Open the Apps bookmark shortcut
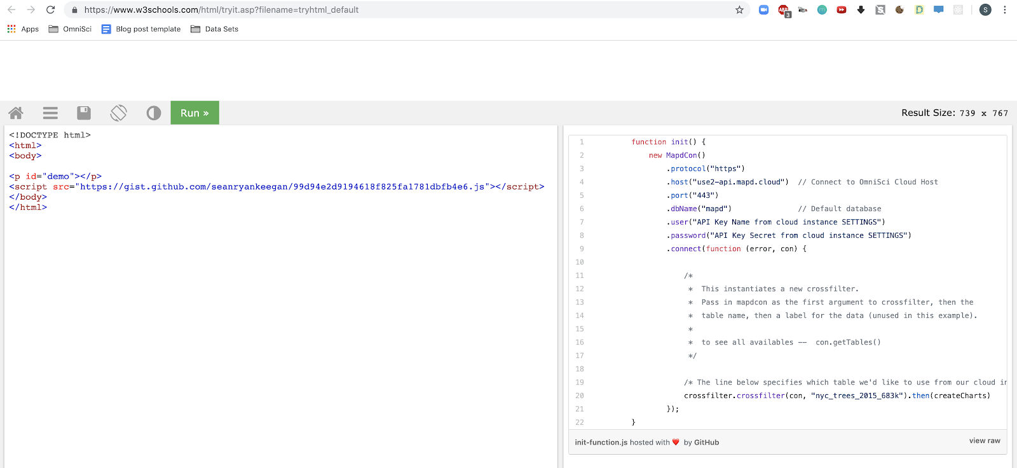The image size is (1017, 468). tap(23, 29)
